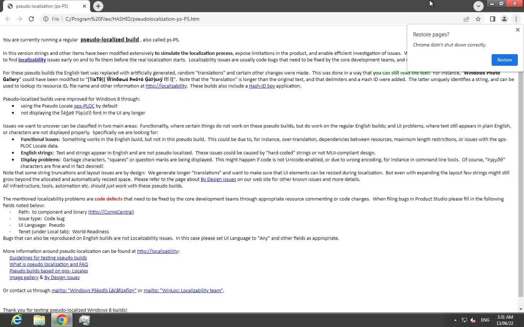Reload the current page
The image size is (524, 327).
pyautogui.click(x=31, y=19)
